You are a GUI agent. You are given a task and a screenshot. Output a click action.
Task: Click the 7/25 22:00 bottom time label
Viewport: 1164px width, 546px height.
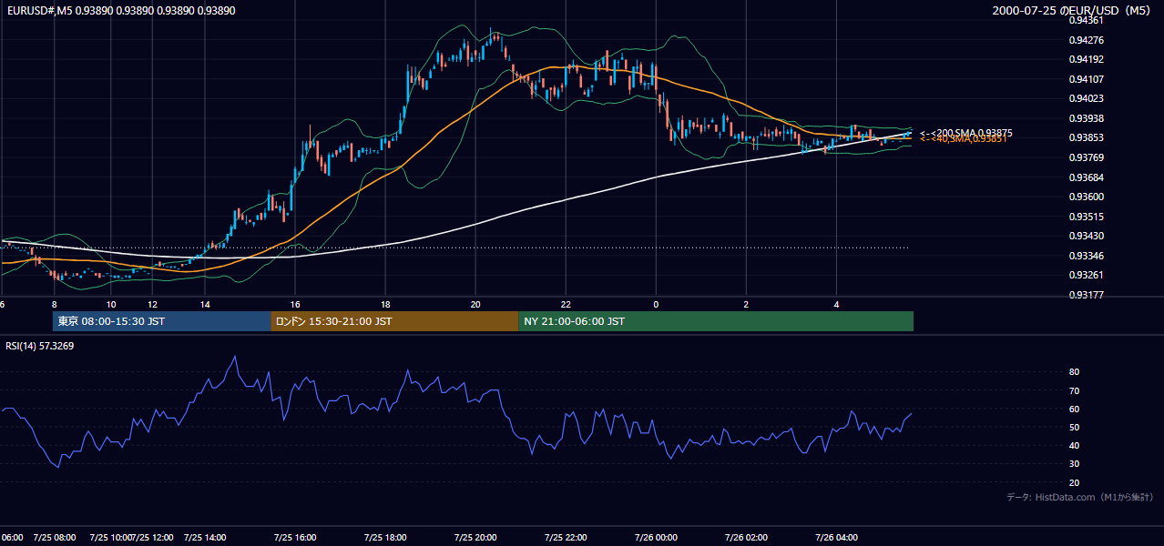(x=566, y=538)
